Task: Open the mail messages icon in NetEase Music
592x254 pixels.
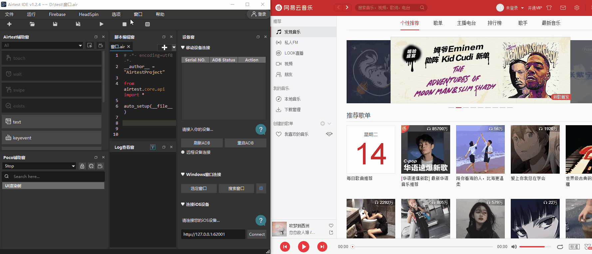Action: click(x=563, y=8)
